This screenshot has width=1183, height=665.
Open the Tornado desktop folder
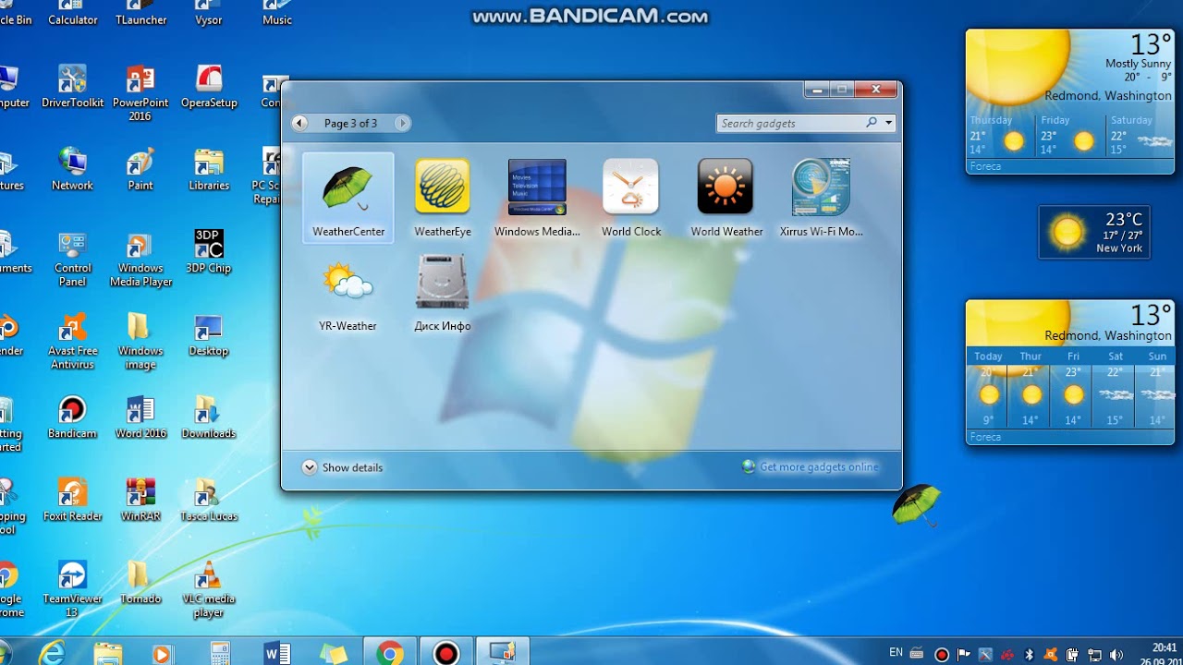pos(140,582)
